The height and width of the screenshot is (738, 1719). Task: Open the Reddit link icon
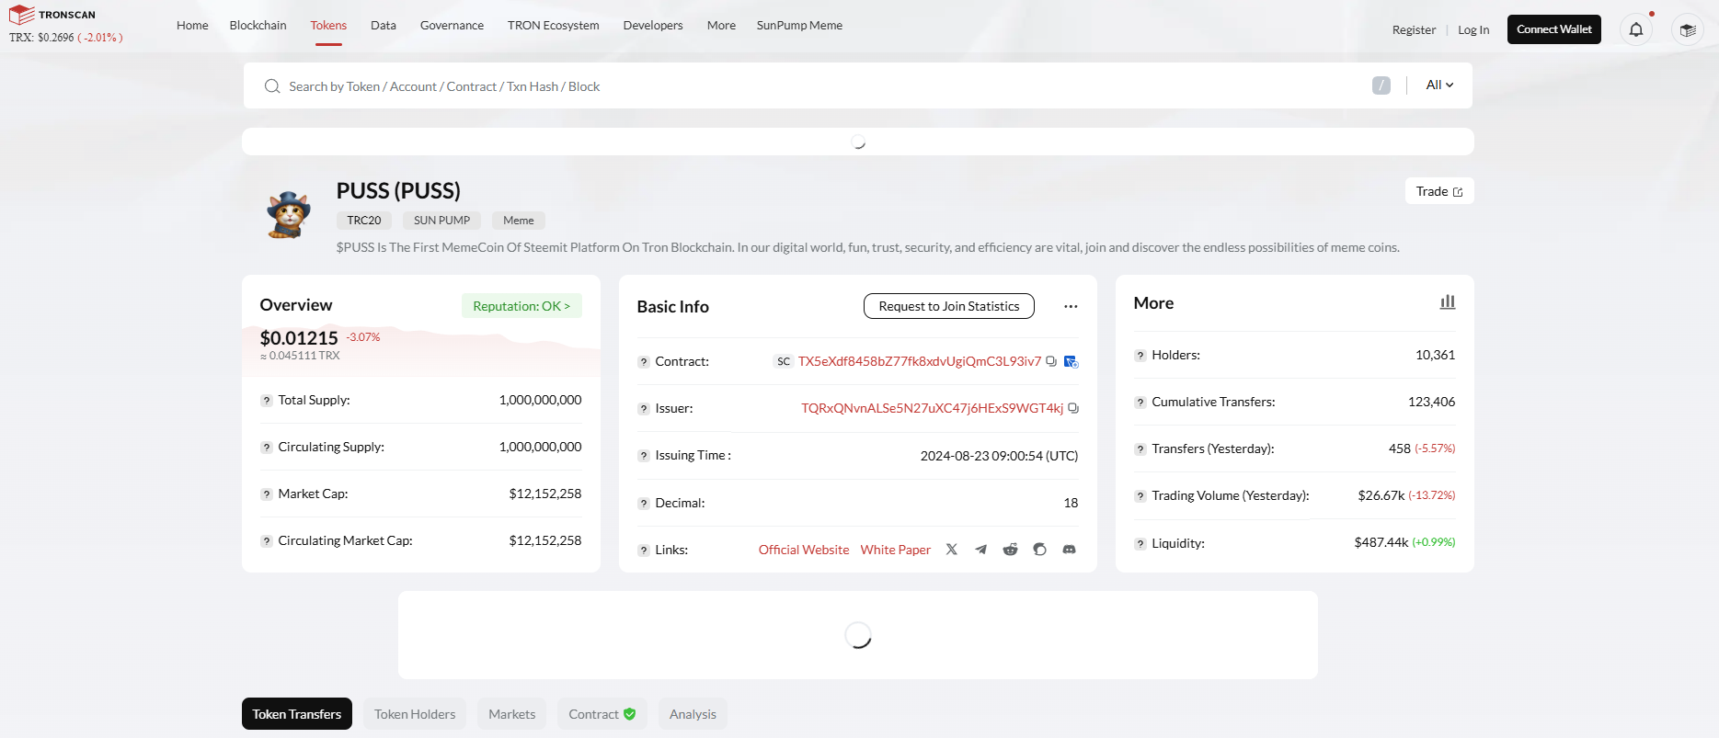click(x=1011, y=550)
